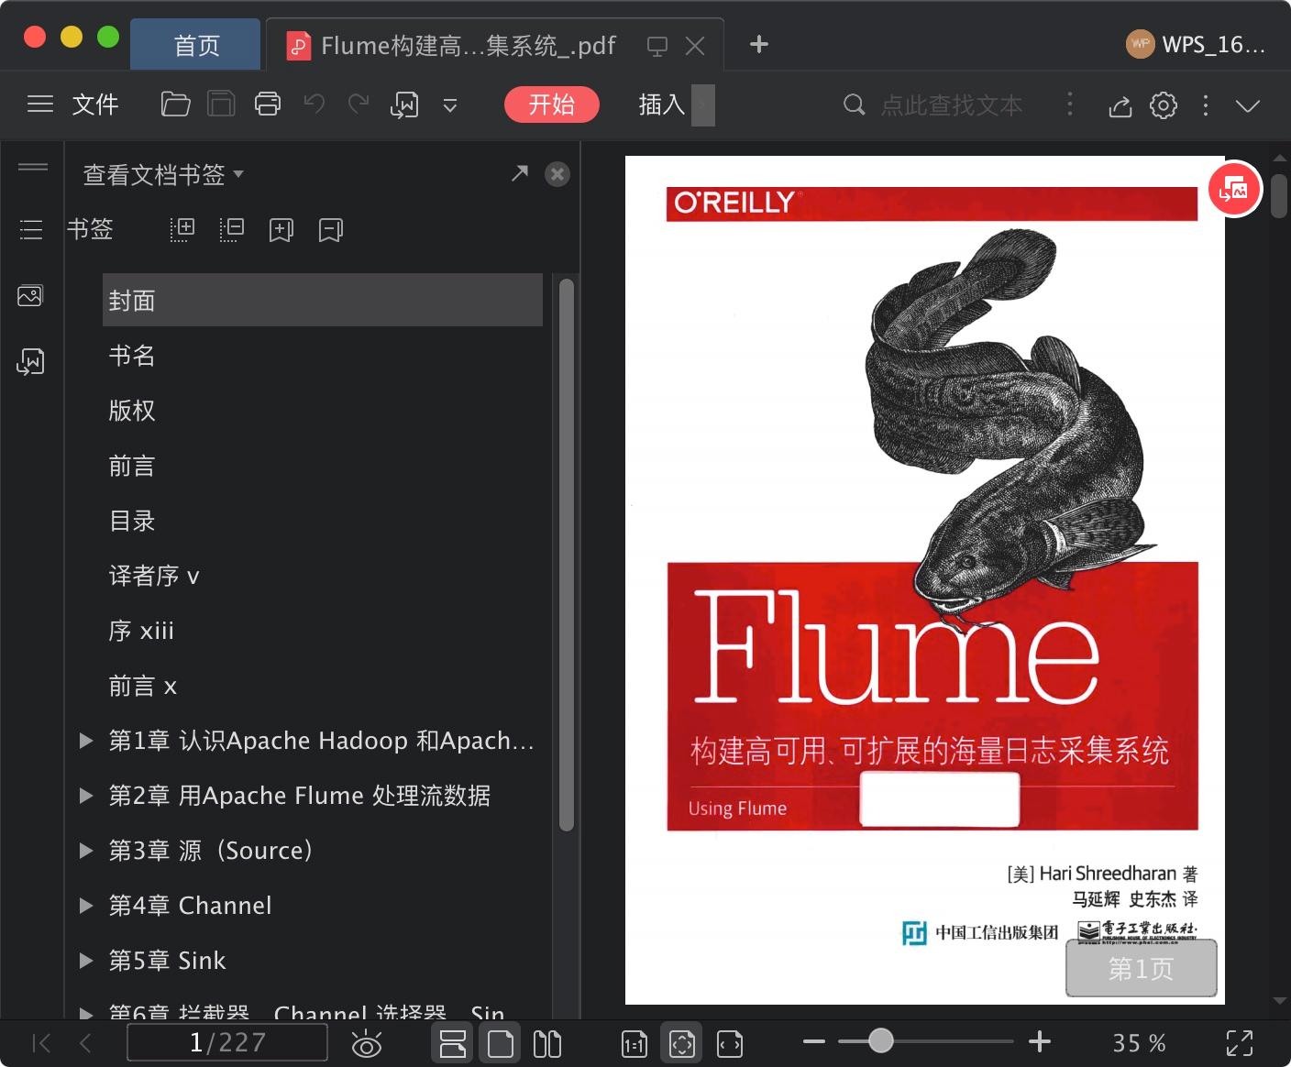
Task: Expand the 第5章 Sink bookmark
Action: point(86,961)
